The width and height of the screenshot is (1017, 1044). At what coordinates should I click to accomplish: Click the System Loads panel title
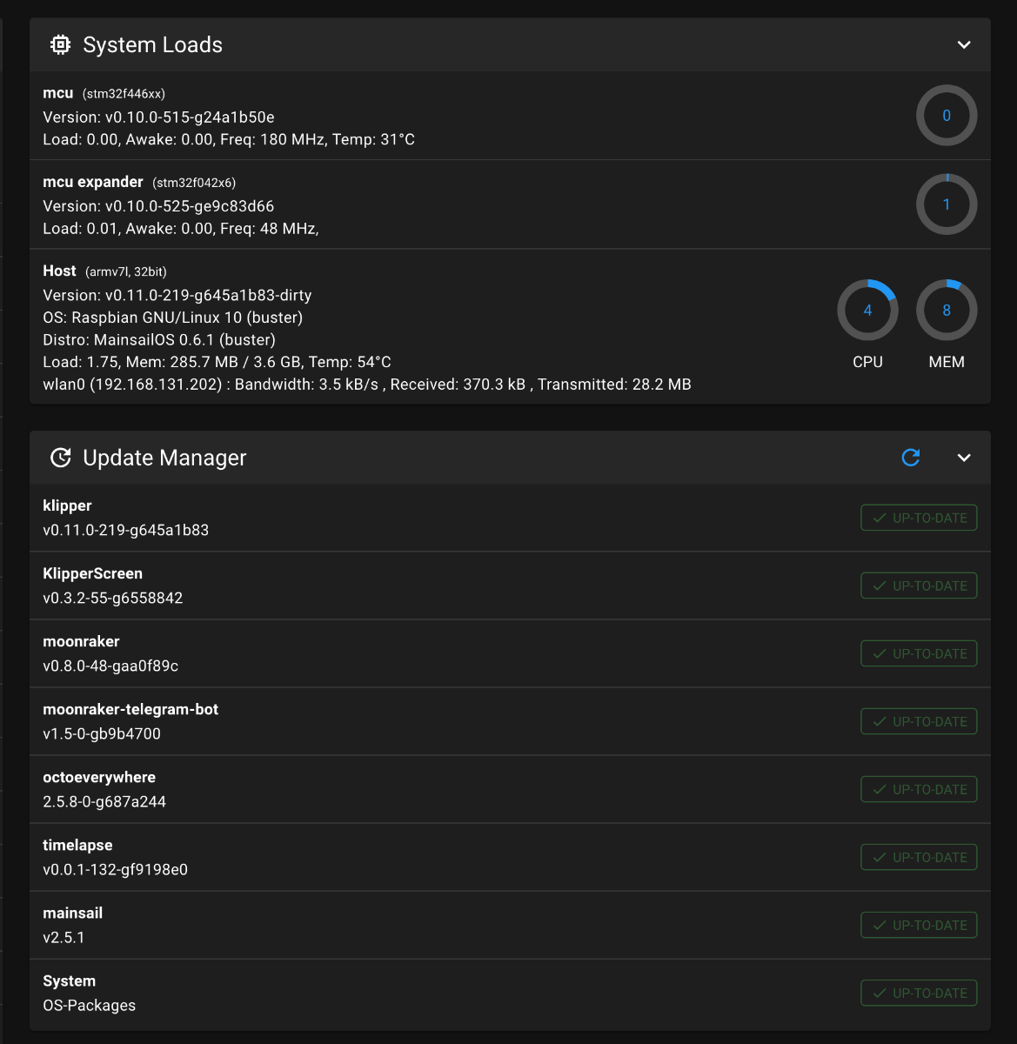pos(152,44)
